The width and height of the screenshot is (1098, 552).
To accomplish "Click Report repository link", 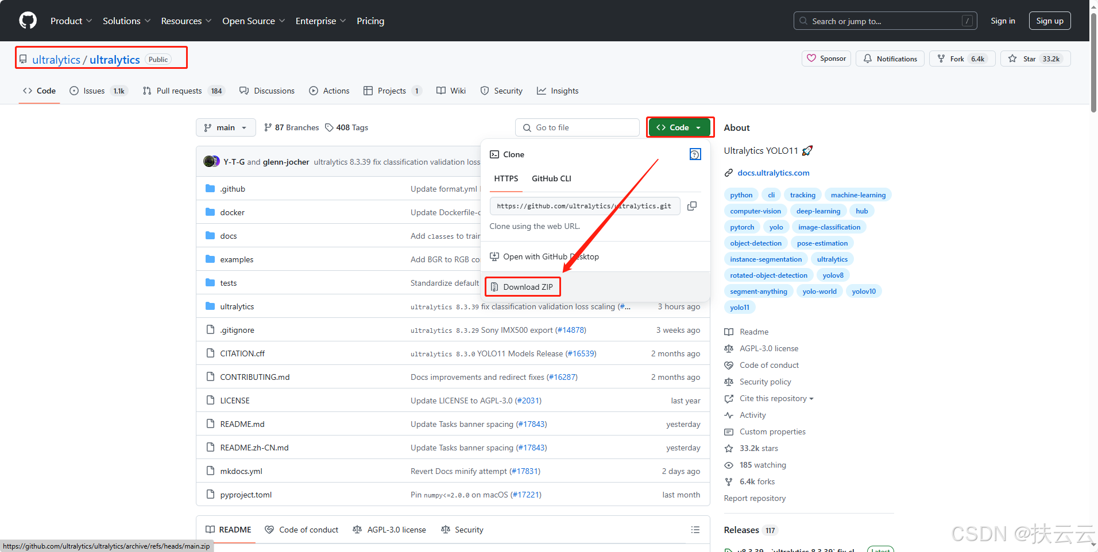I will tap(755, 498).
